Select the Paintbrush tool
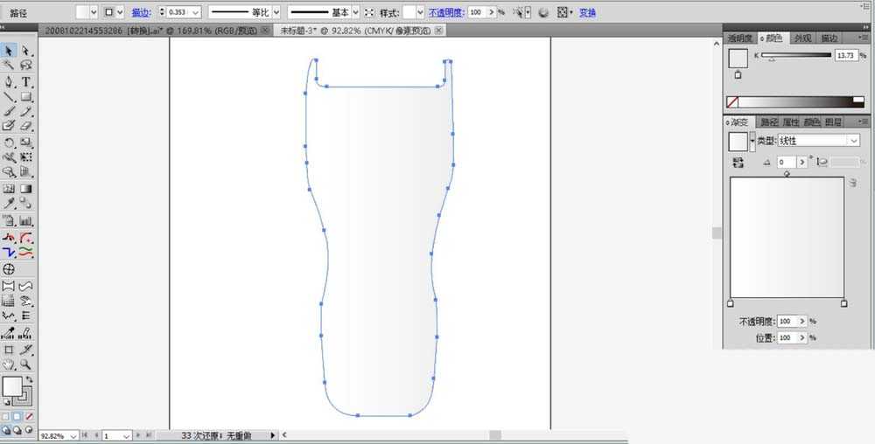The height and width of the screenshot is (444, 875). click(x=9, y=112)
